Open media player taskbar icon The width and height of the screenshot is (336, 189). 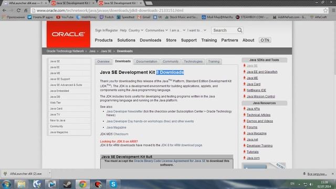[x=52, y=184]
